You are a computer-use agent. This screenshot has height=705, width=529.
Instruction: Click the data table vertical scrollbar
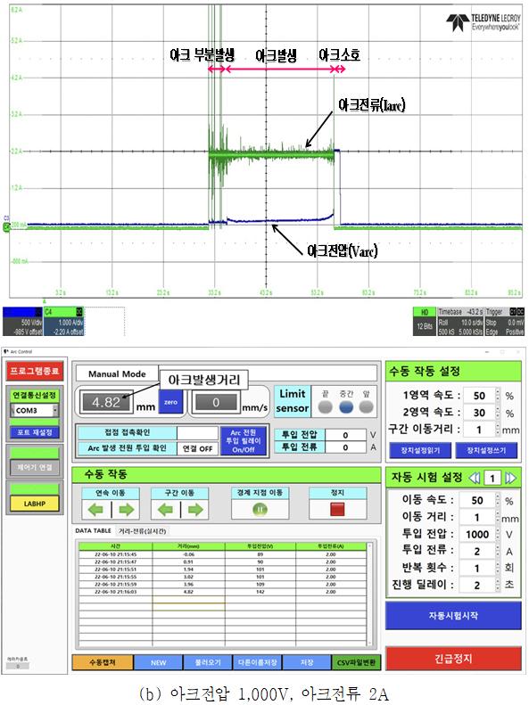369,594
